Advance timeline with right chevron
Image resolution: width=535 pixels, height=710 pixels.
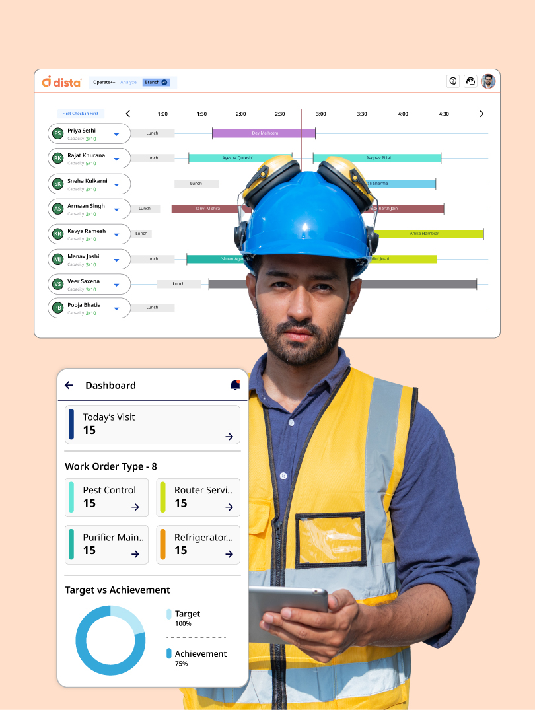[481, 114]
